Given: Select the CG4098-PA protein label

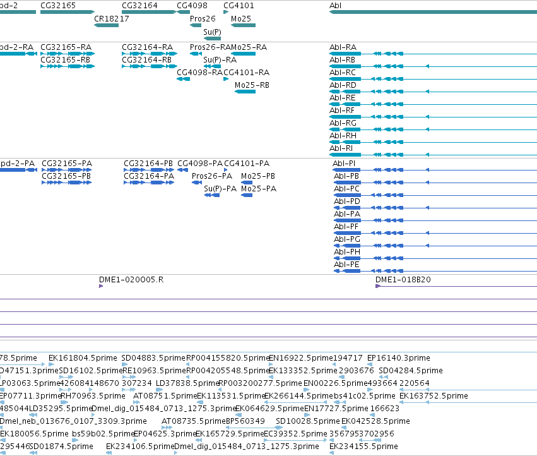Looking at the screenshot, I should pyautogui.click(x=200, y=164).
